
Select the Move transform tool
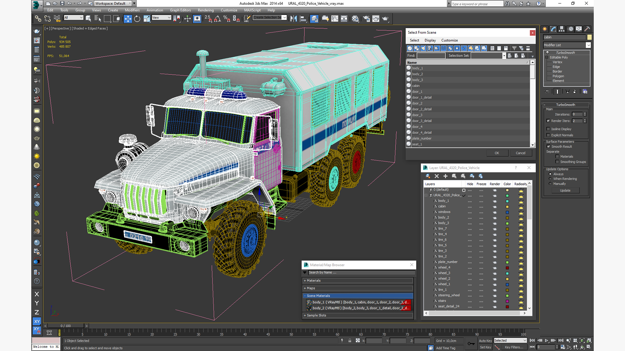[128, 19]
